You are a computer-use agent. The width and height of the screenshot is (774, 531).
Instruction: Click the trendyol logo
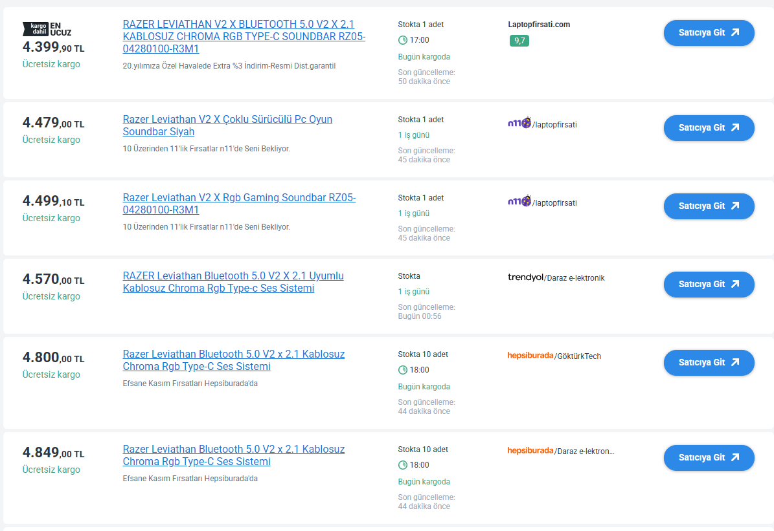click(x=525, y=277)
